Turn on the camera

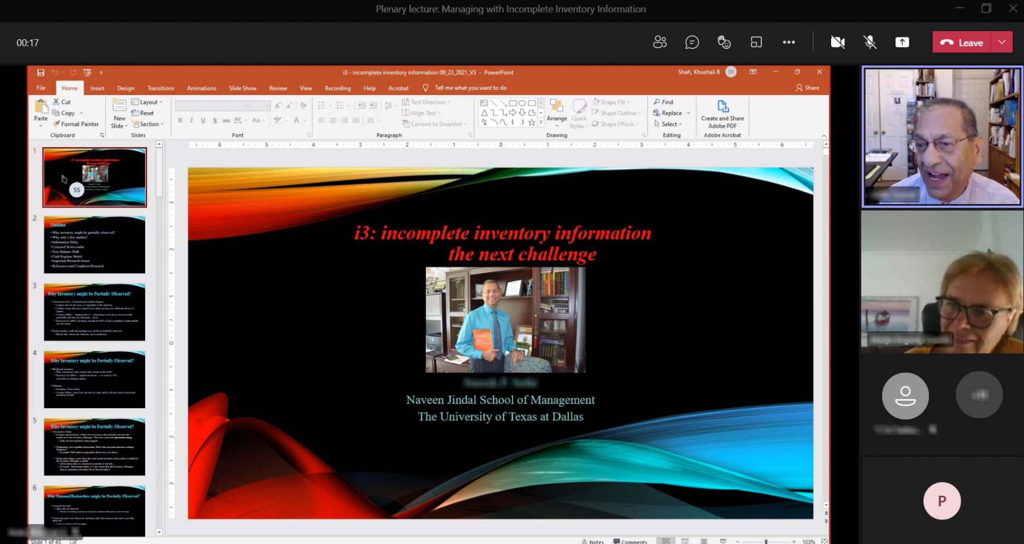click(837, 42)
